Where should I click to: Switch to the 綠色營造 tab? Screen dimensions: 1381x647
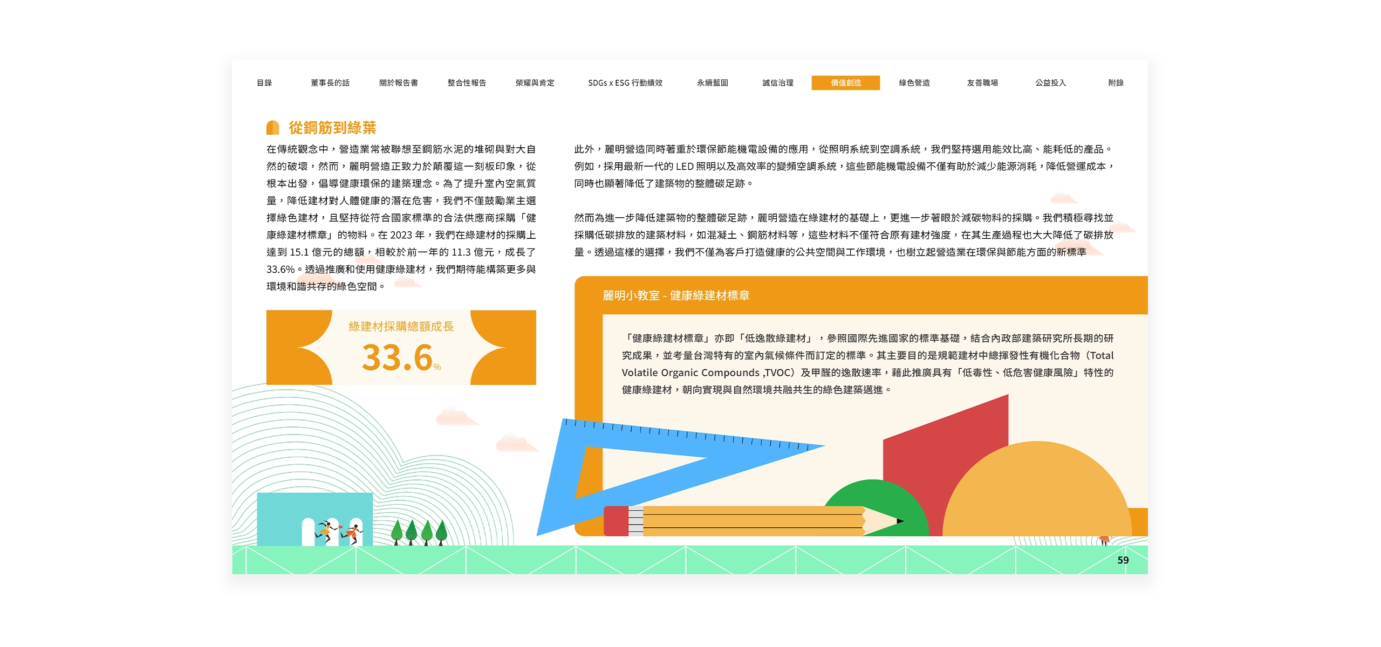coord(915,84)
